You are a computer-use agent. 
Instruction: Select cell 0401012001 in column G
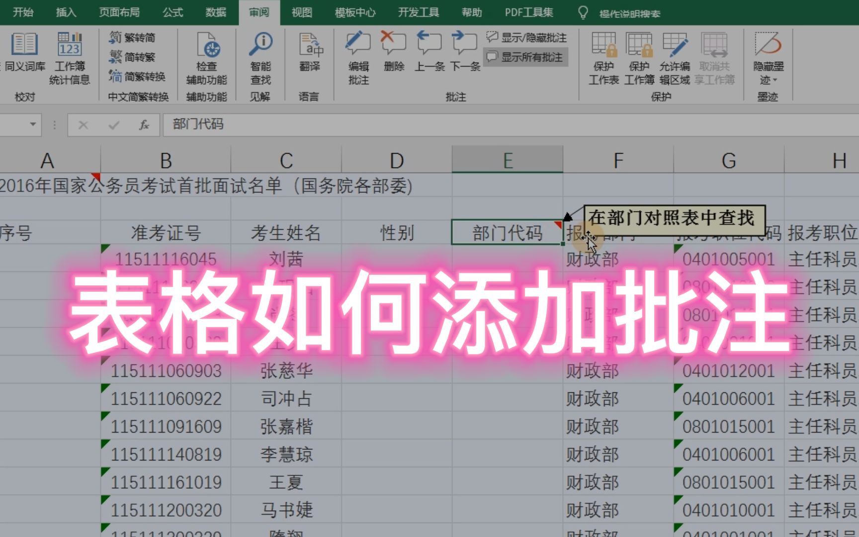click(729, 370)
